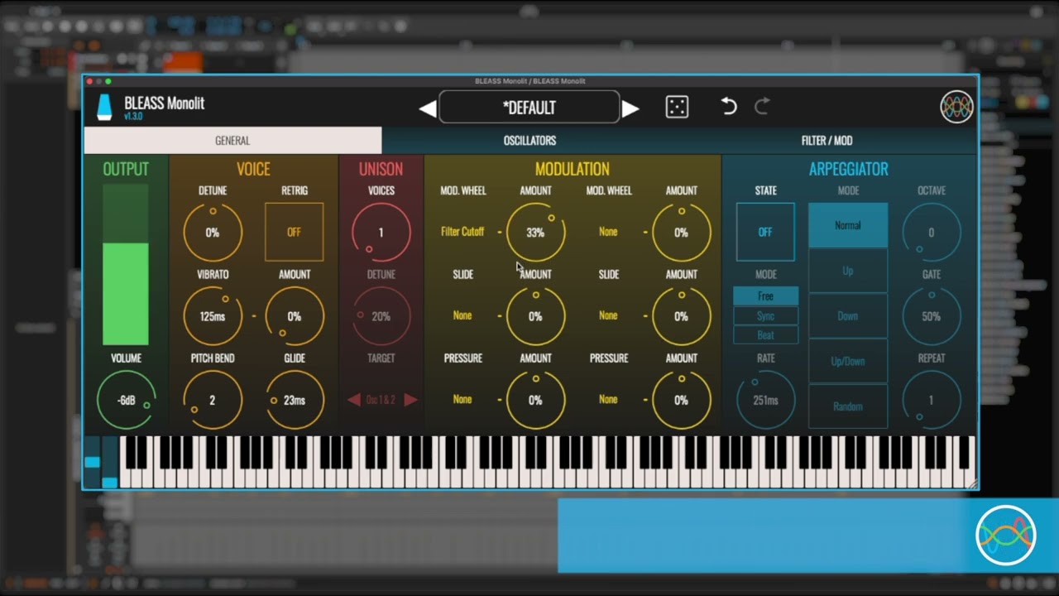The image size is (1059, 596).
Task: Click the first PRESSURE AMOUNT 0% knob
Action: pyautogui.click(x=535, y=400)
